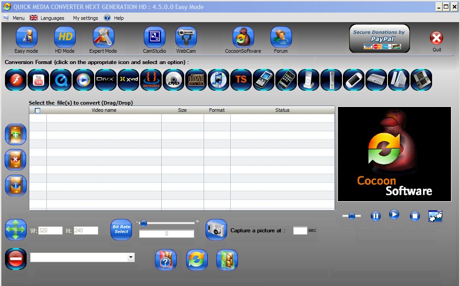Click the Secure Donations PayPal button
The image size is (460, 286).
click(379, 38)
